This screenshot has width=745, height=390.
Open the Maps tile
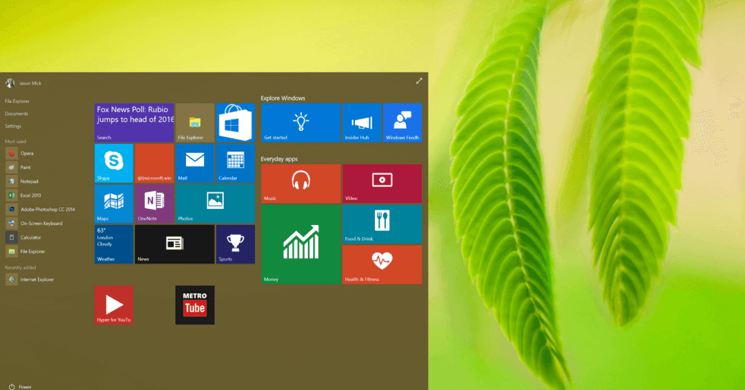114,204
